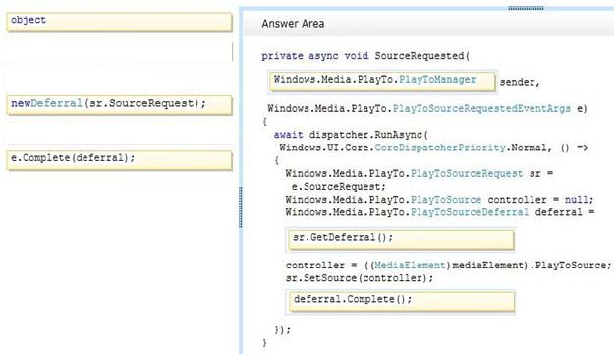Click the empty slot below the object option
Viewport: 616px width, 356px height.
(120, 52)
